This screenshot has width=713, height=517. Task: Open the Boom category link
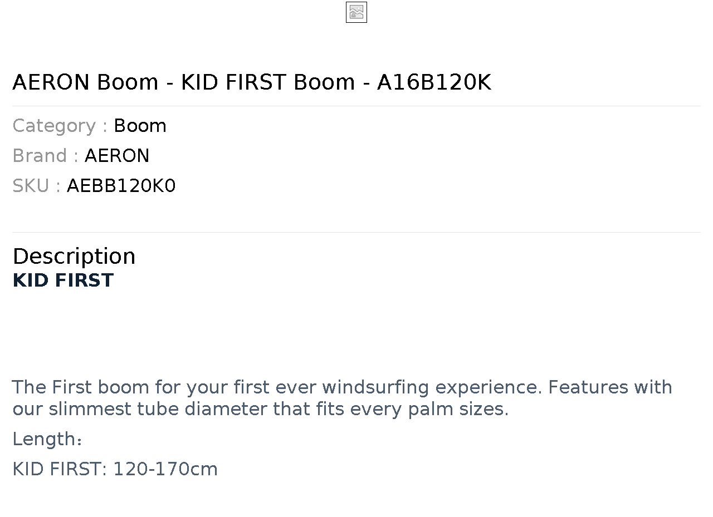140,126
